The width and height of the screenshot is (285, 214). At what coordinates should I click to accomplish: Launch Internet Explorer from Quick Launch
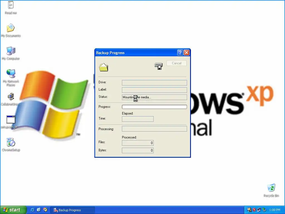tap(32, 210)
